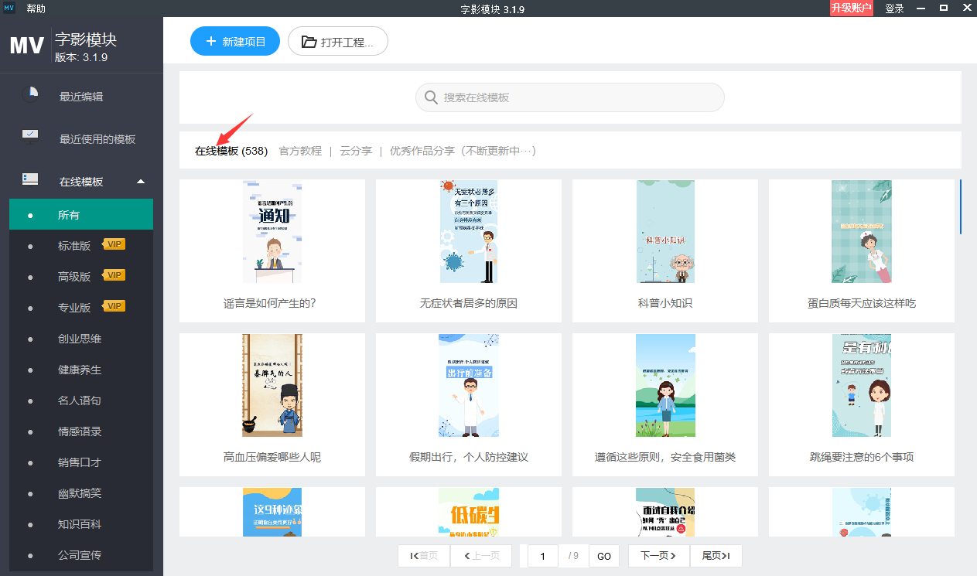Open the 帮助 menu
Image resolution: width=977 pixels, height=576 pixels.
36,9
